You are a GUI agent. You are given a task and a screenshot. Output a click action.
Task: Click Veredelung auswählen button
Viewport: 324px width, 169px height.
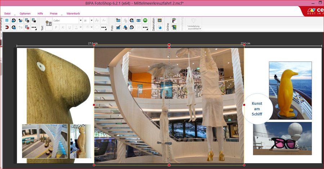coord(194,24)
